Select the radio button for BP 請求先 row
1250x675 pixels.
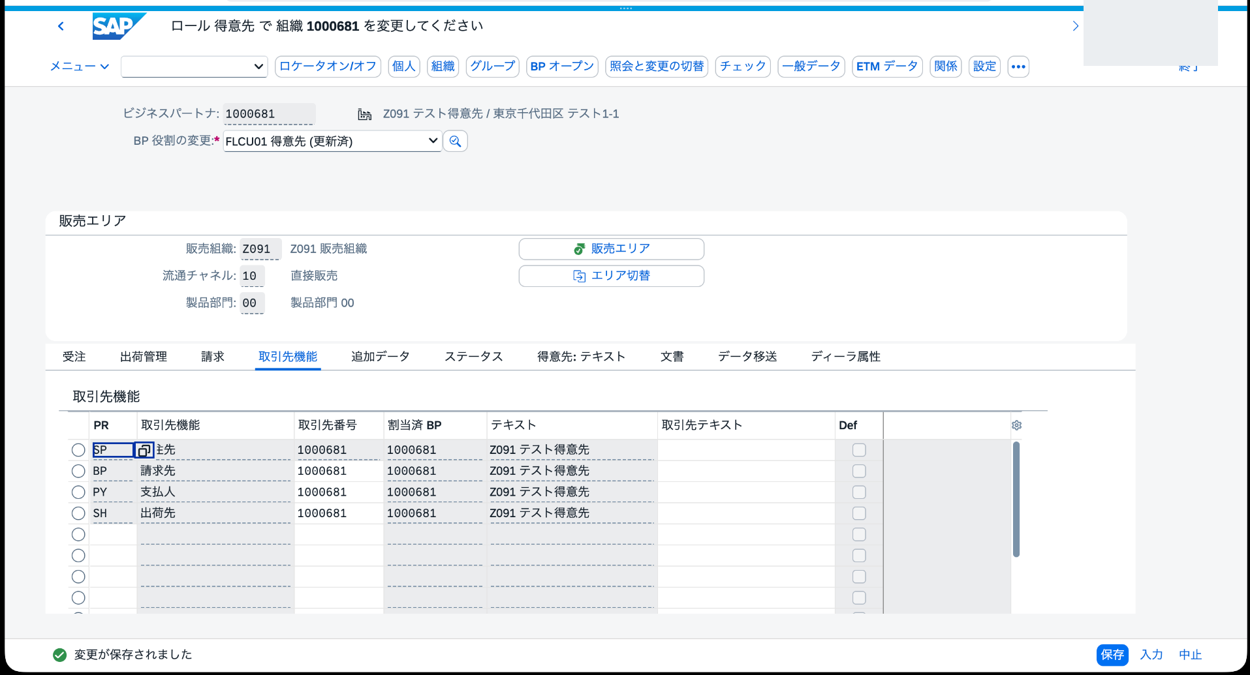click(x=78, y=471)
